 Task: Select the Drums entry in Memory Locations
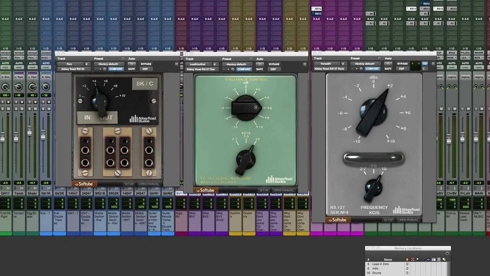377,273
